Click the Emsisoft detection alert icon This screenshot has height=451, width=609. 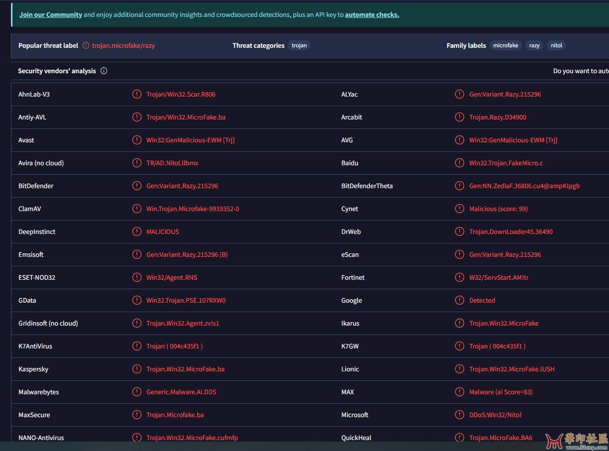pos(137,254)
